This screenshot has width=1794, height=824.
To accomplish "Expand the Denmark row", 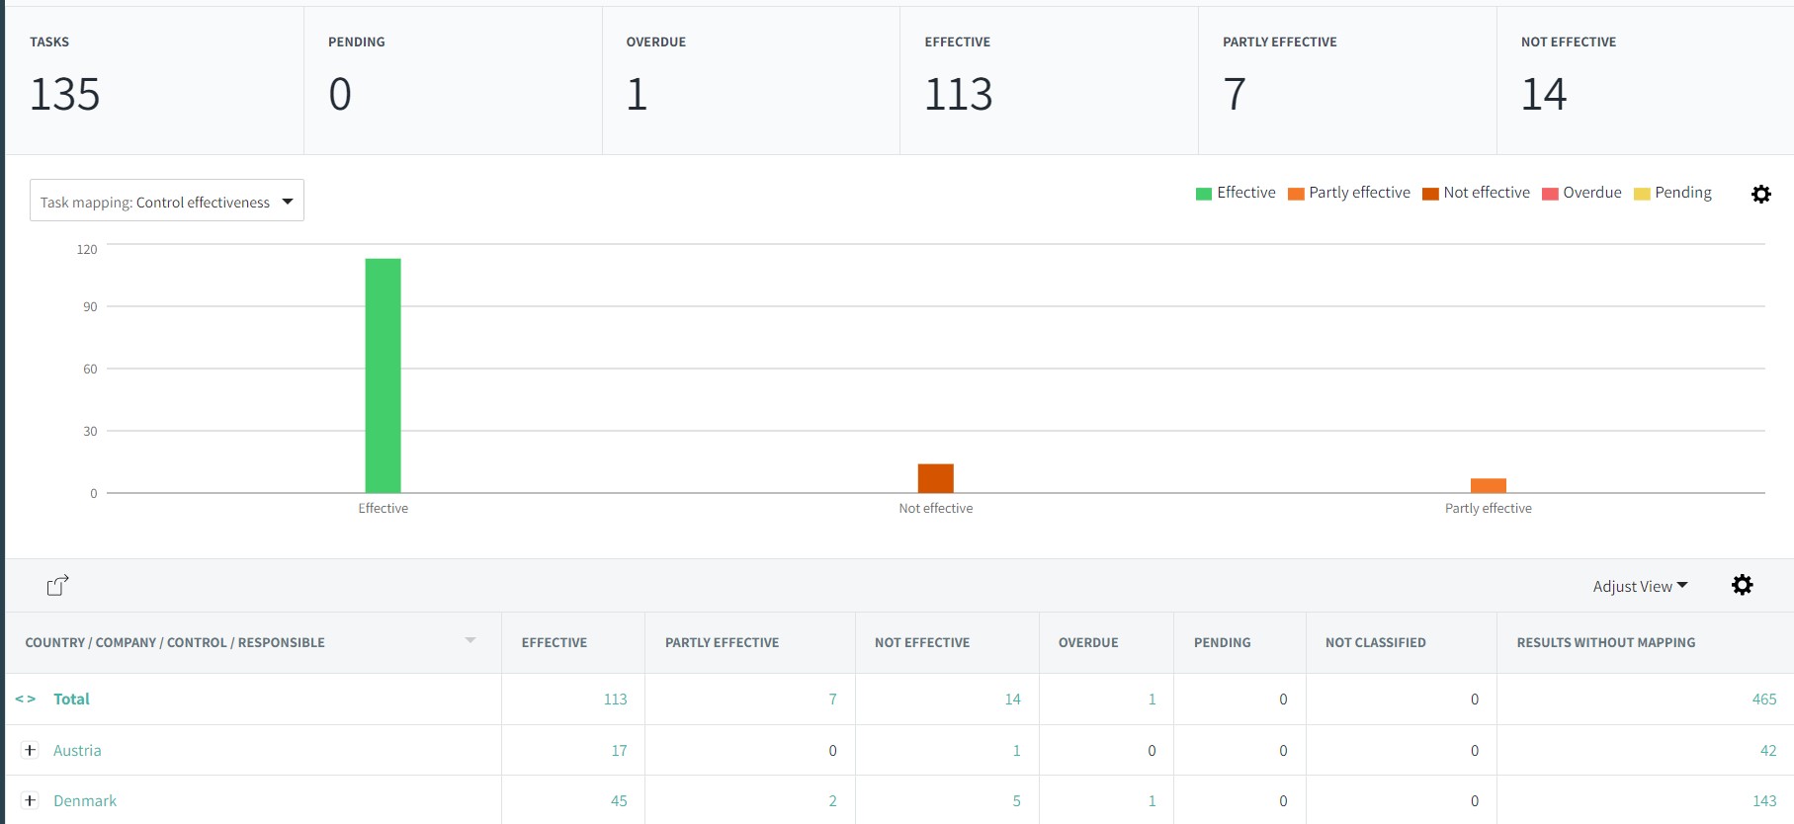I will [30, 800].
